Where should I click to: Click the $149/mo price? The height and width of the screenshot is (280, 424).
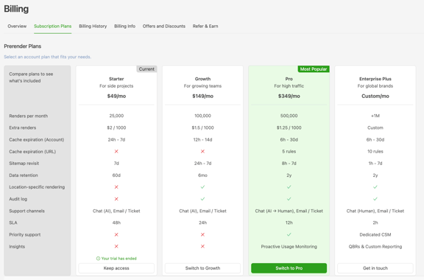coord(202,96)
